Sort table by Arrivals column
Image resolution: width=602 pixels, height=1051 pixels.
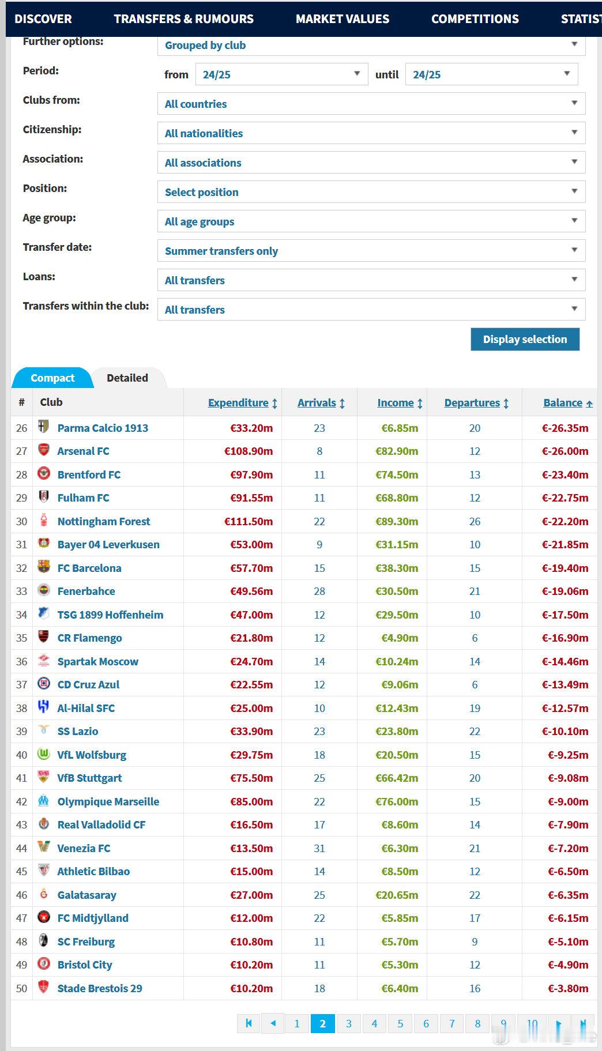(x=317, y=403)
